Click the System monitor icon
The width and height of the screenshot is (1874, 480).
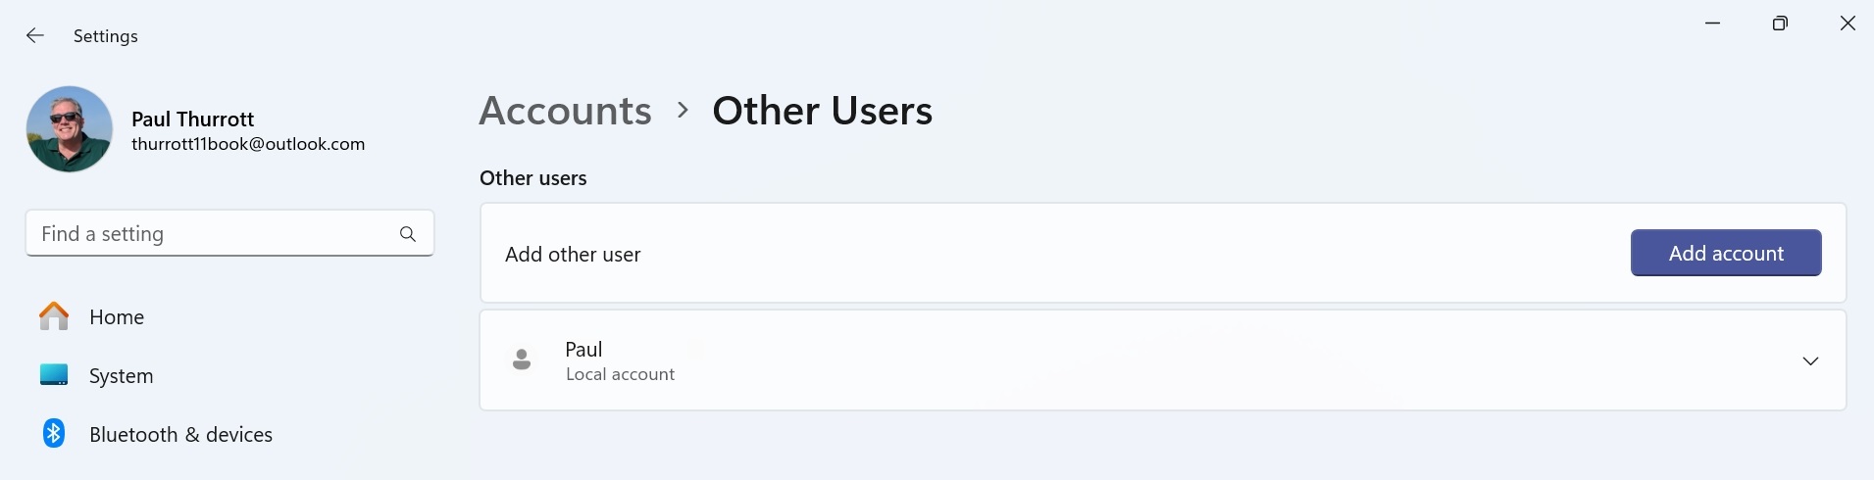coord(54,375)
